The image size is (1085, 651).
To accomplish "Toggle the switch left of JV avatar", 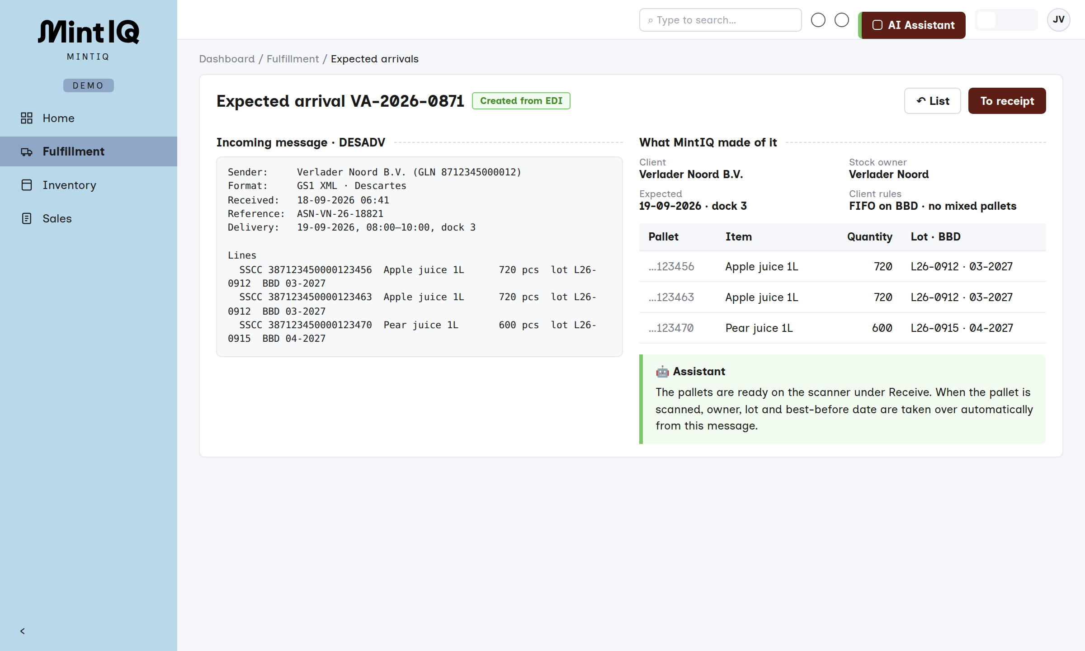I will click(1006, 20).
